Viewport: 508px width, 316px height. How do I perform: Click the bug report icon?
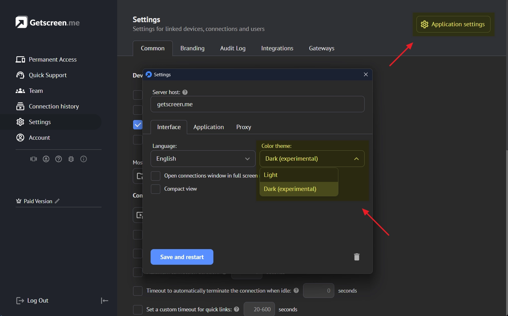point(71,159)
